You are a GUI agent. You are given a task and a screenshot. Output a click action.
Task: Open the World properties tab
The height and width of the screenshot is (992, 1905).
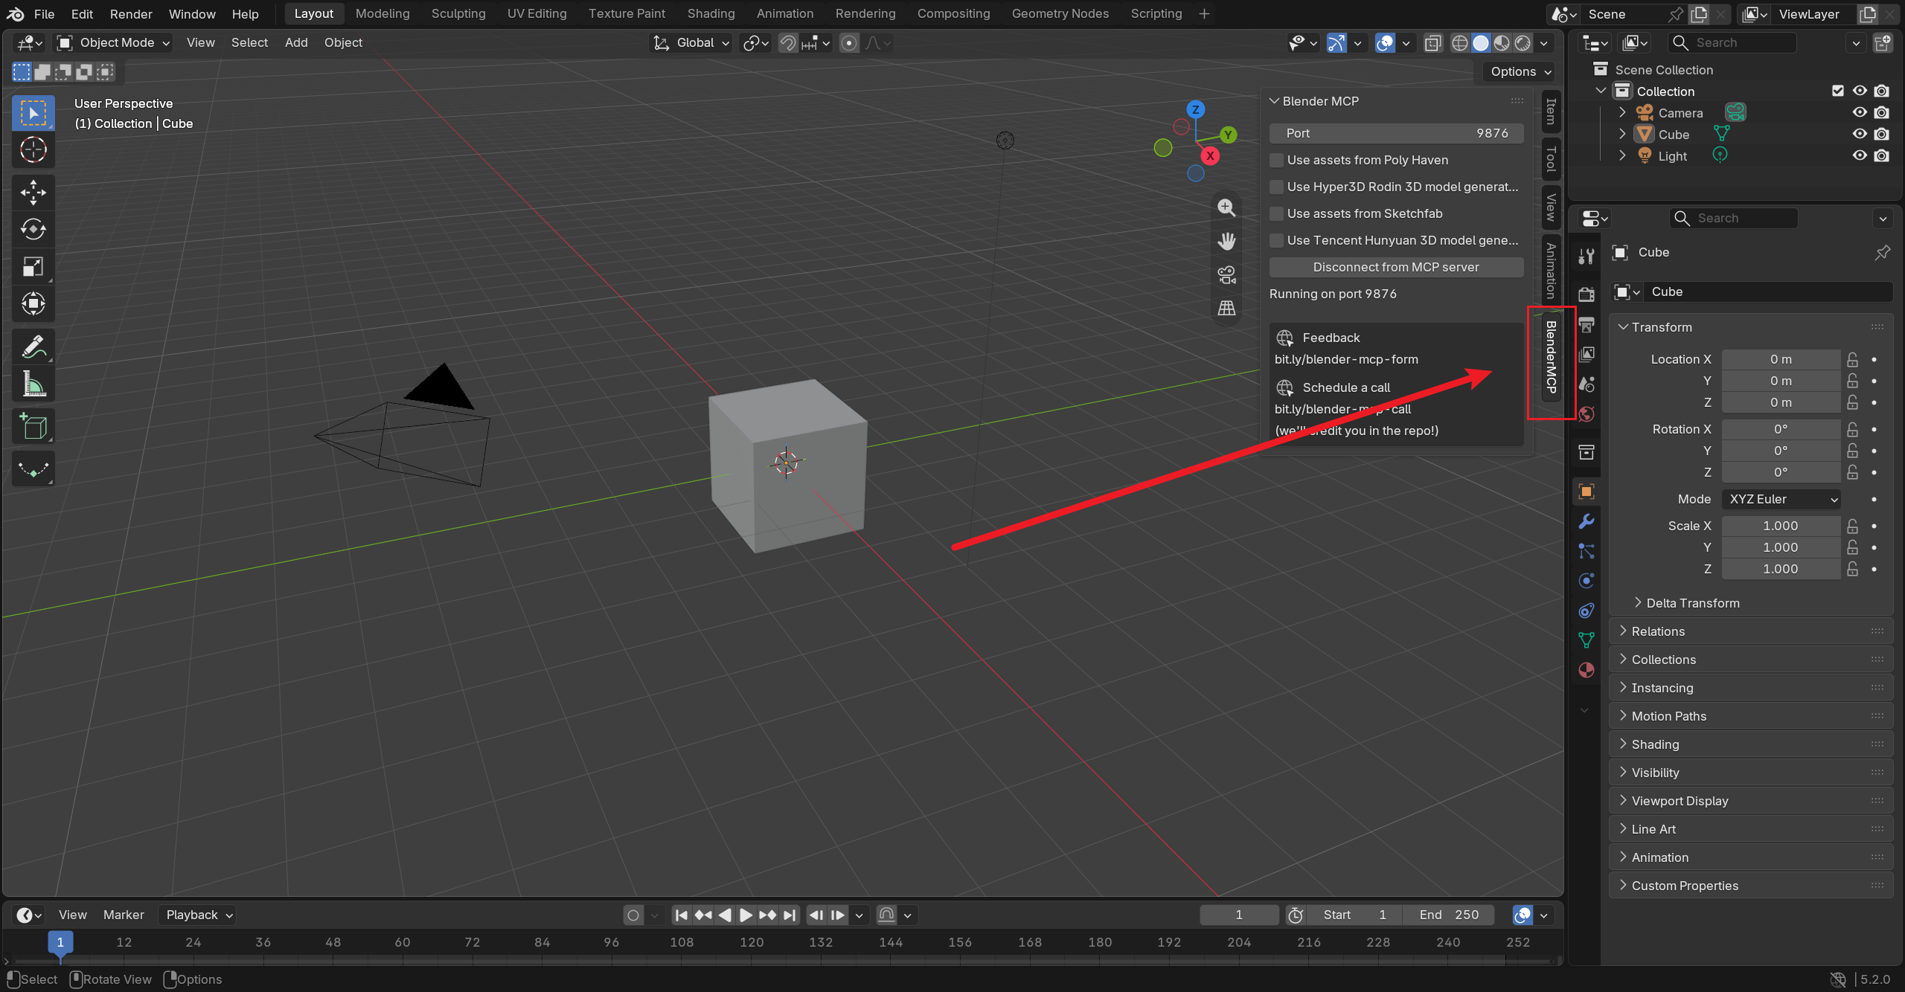coord(1587,414)
